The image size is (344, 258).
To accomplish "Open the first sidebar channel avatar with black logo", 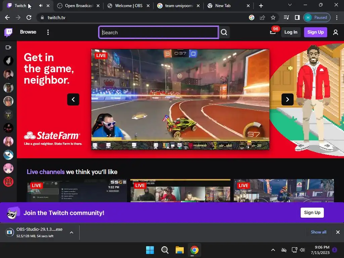I will [x=8, y=61].
